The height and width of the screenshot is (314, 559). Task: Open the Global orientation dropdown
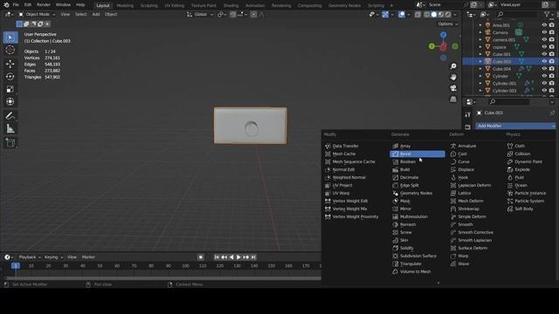pyautogui.click(x=200, y=14)
